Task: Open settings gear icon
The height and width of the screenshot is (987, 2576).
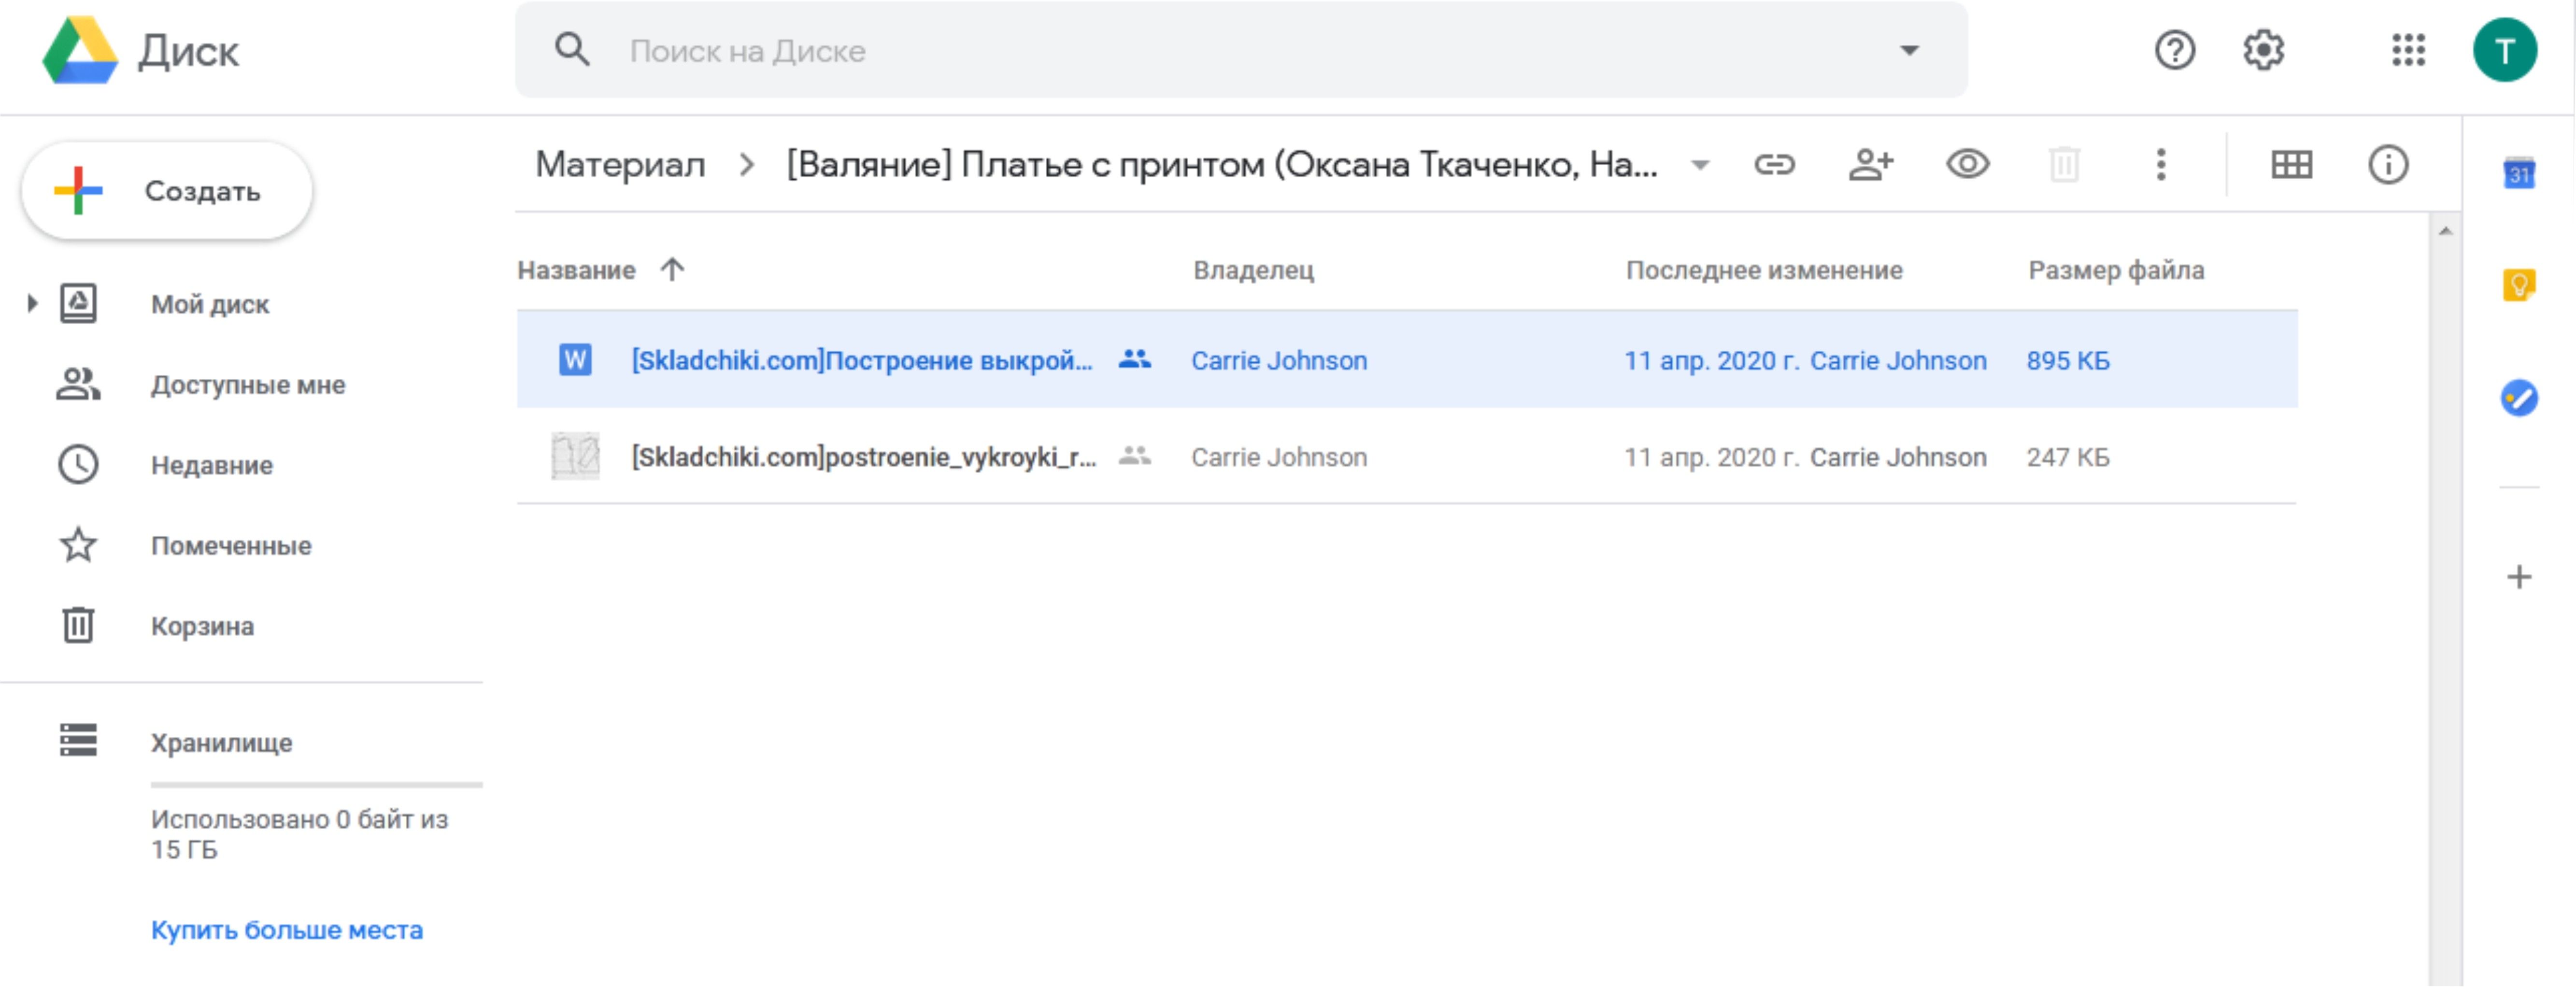Action: (x=2263, y=50)
